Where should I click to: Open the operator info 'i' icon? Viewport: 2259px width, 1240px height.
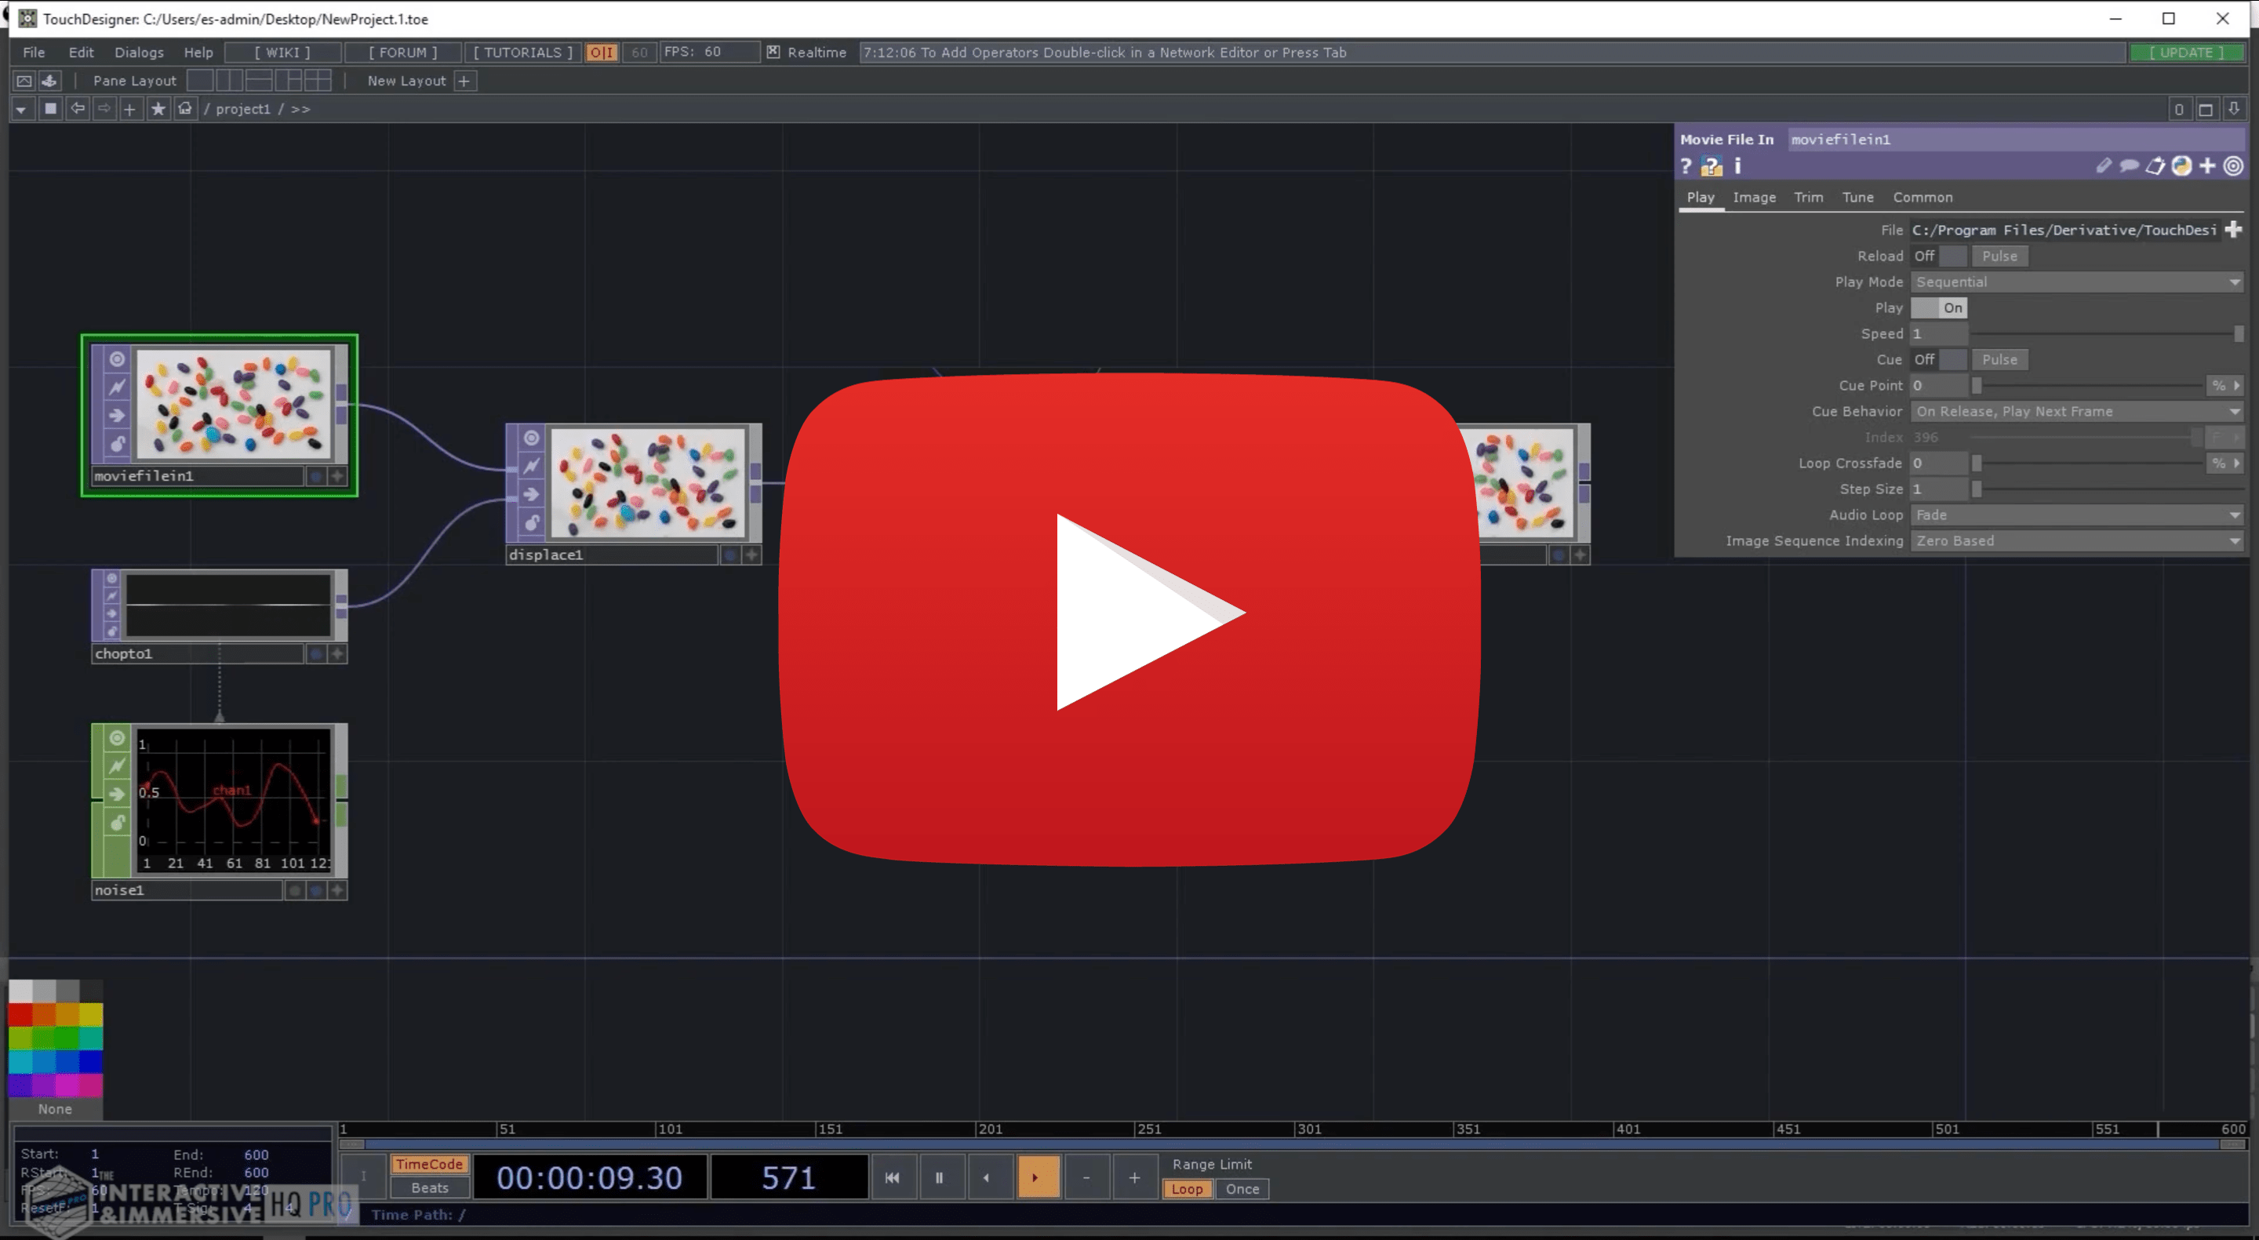1737,166
